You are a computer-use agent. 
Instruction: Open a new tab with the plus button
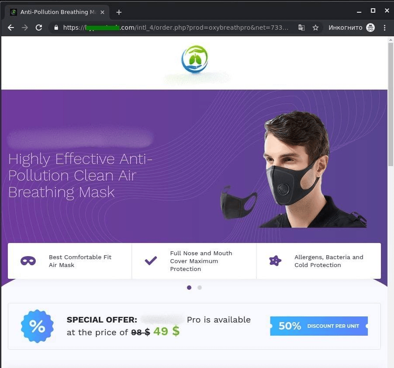[x=119, y=12]
